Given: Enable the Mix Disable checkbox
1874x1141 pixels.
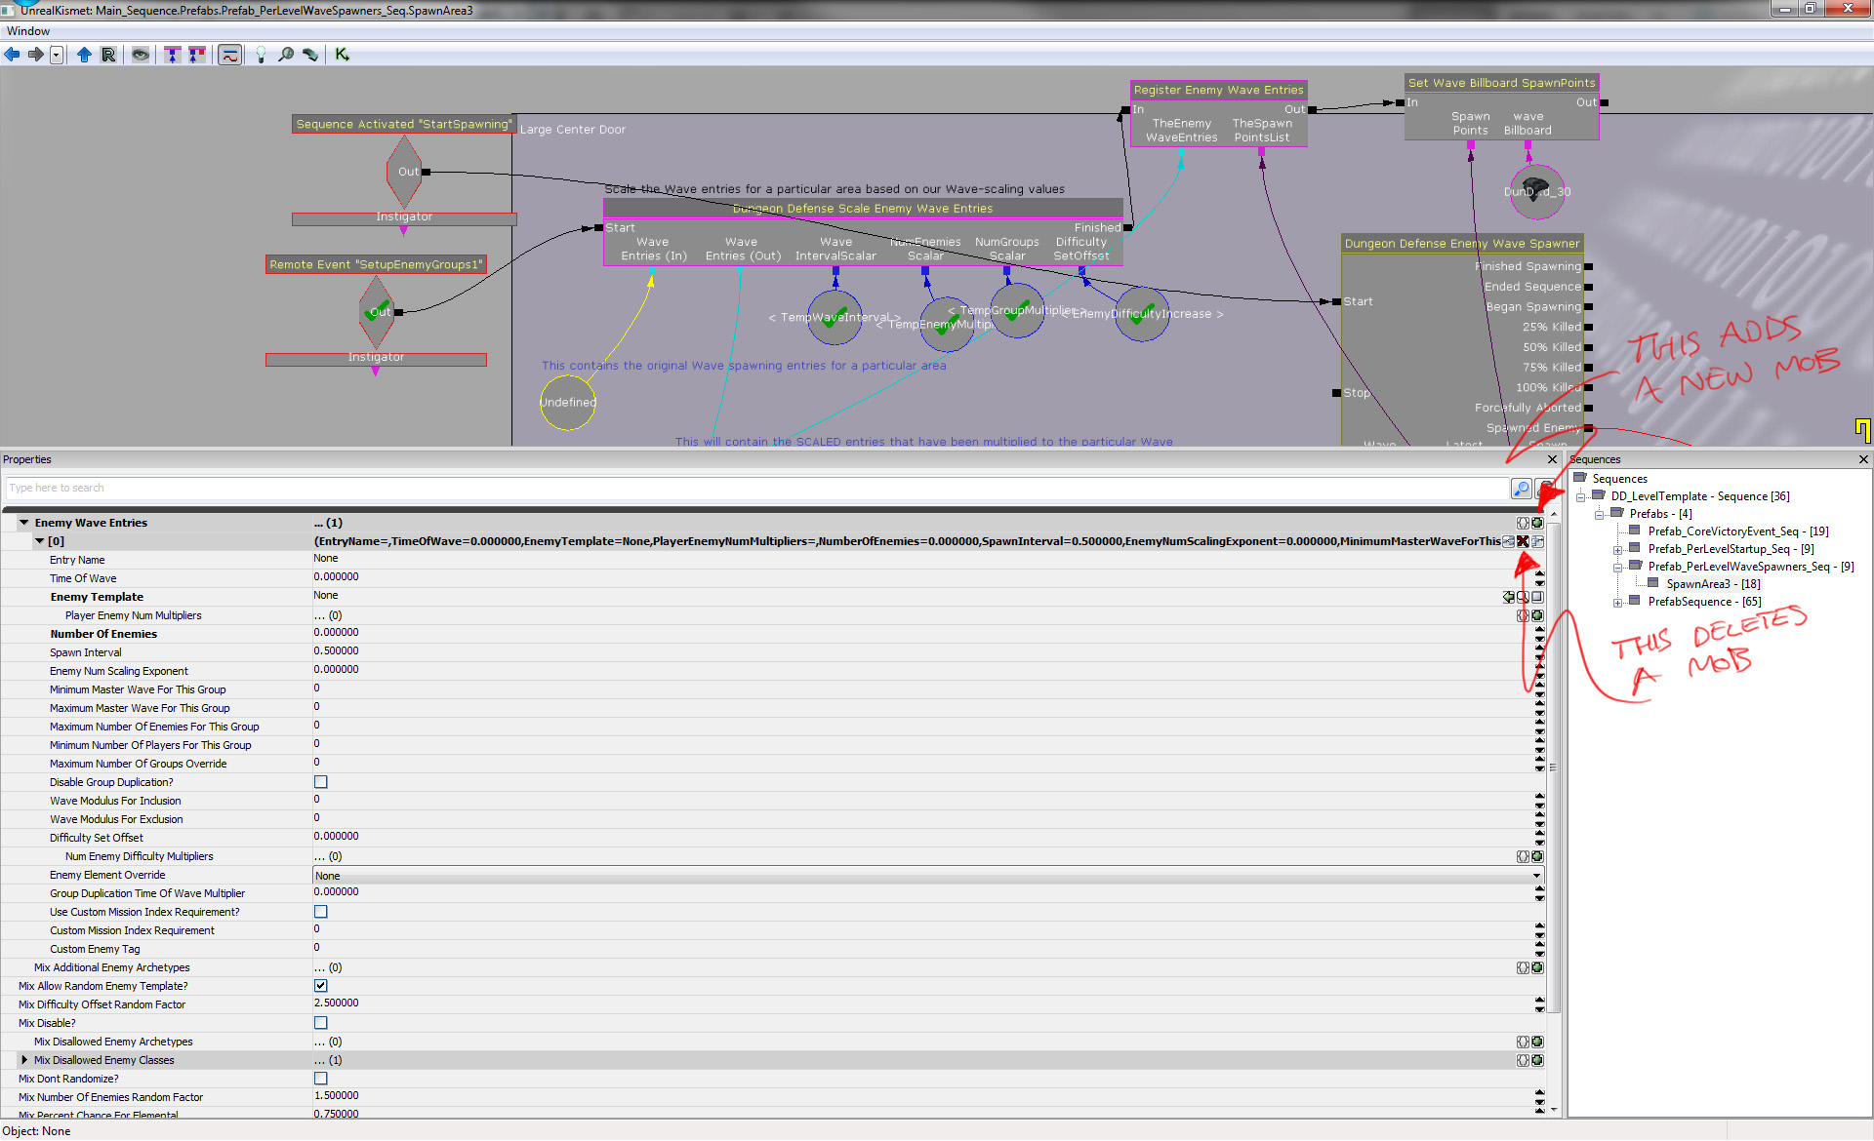Looking at the screenshot, I should coord(321,1023).
